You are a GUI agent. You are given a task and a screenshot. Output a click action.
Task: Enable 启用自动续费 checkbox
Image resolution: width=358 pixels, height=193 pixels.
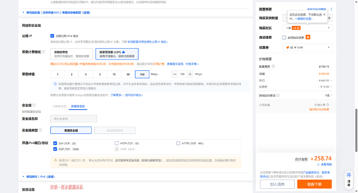[x=284, y=38]
